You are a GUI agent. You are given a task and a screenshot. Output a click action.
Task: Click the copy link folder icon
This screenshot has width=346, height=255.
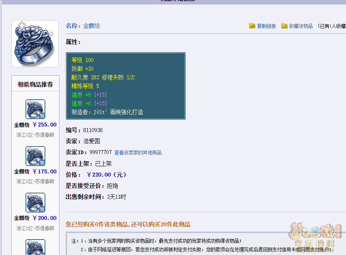point(252,26)
